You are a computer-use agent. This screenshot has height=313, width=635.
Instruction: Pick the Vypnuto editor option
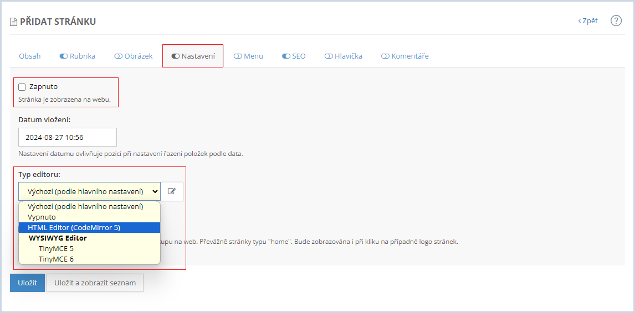[42, 217]
